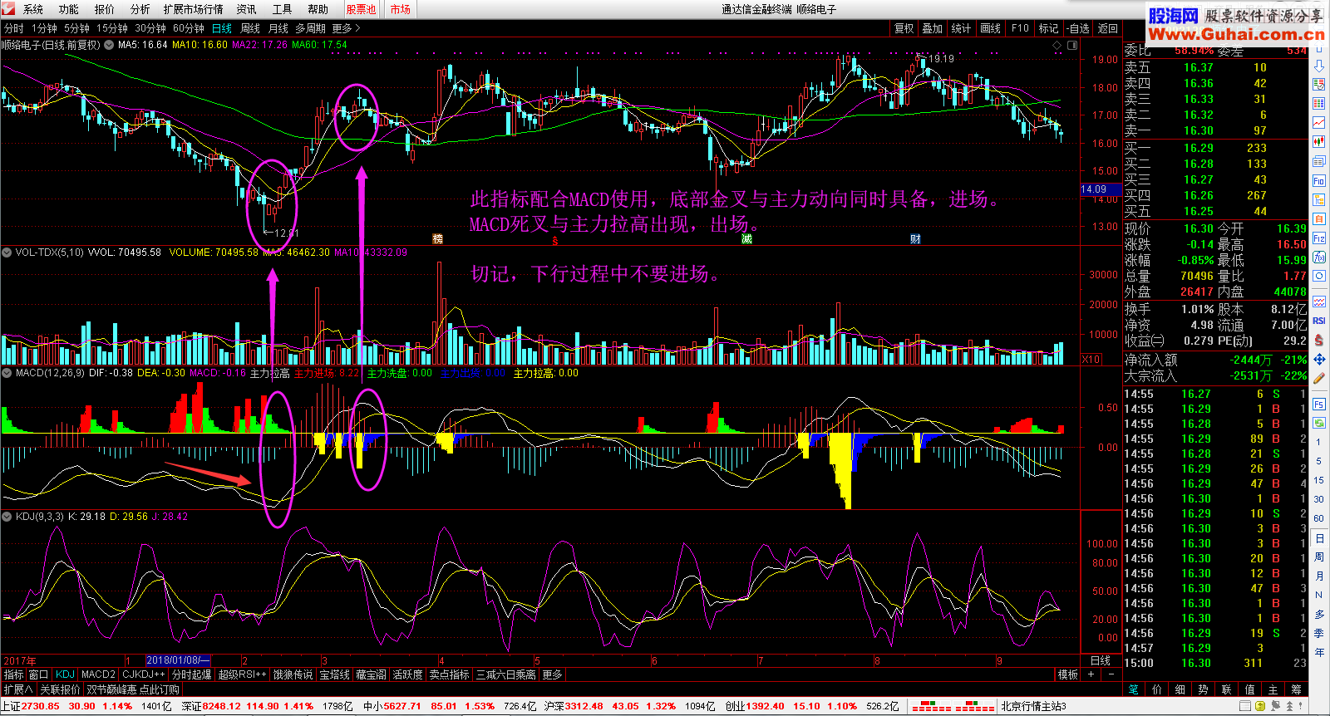Switch to 5分钟 period
Image resolution: width=1330 pixels, height=716 pixels.
point(76,28)
